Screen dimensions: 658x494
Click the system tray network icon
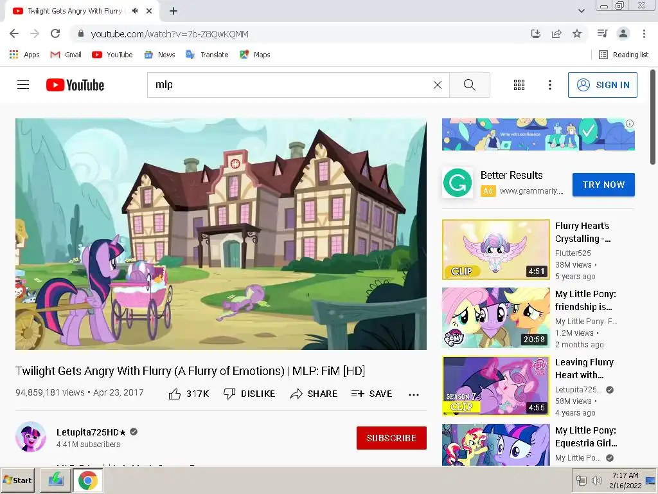click(x=581, y=480)
